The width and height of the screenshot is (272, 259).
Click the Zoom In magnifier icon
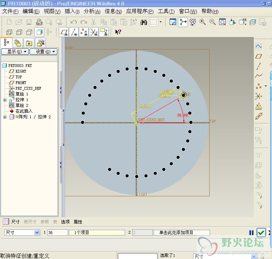(x=202, y=22)
